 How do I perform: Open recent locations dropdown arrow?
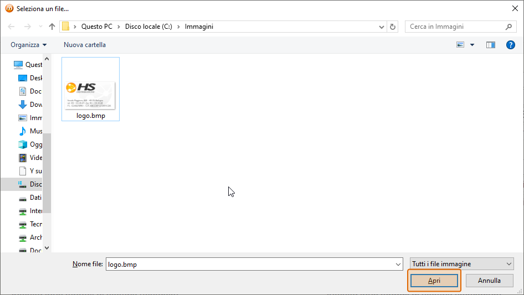(x=40, y=27)
